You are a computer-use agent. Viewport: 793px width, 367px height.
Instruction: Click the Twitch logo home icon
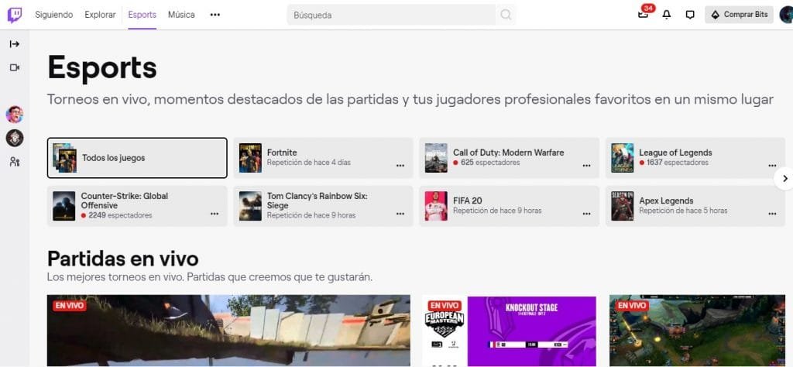pyautogui.click(x=14, y=15)
